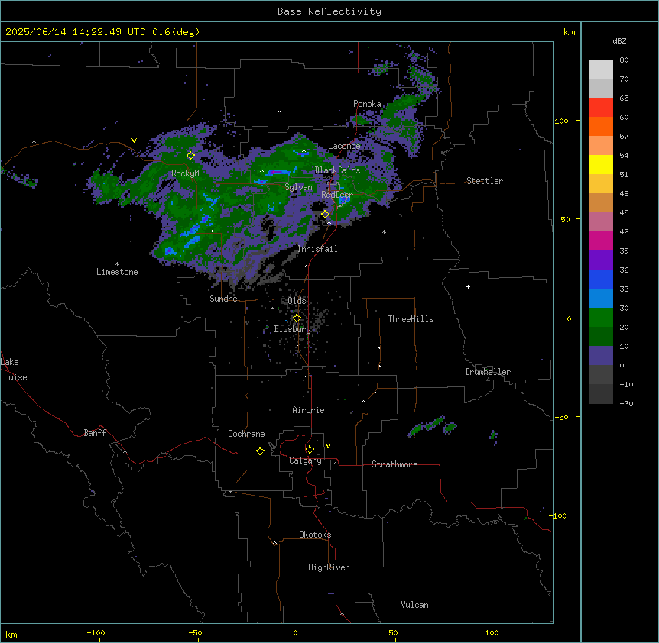The image size is (659, 643).
Task: Pick the orange 57–60 dBZ legend swatch
Action: pos(601,126)
